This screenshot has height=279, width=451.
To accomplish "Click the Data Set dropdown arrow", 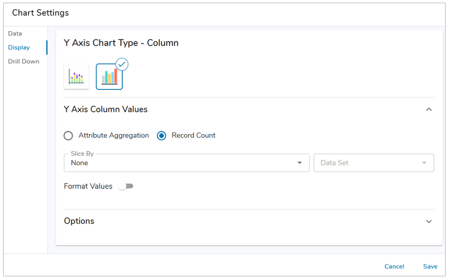I will [x=424, y=163].
